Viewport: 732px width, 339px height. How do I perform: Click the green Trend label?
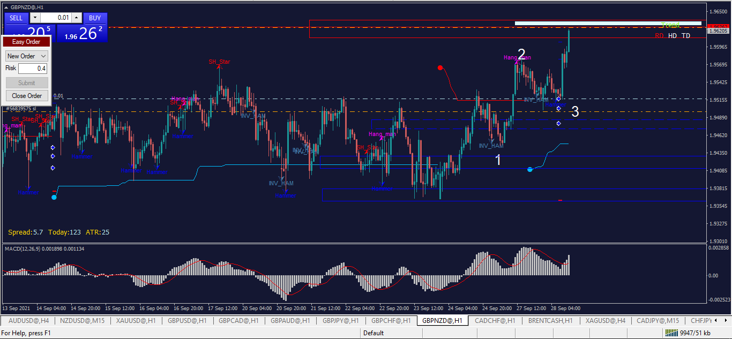click(670, 25)
